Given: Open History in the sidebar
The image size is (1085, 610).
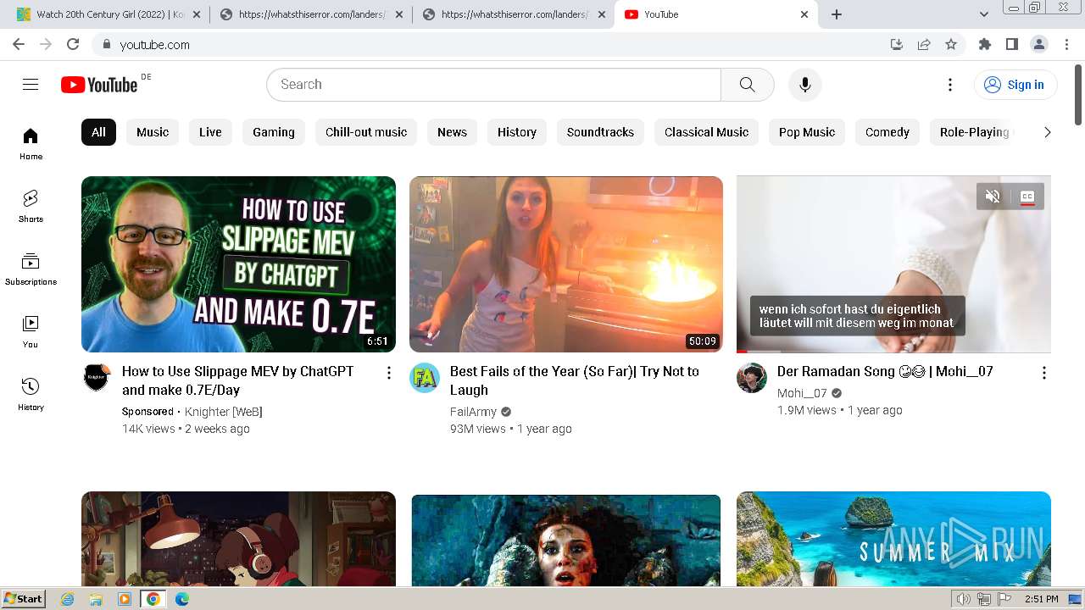Looking at the screenshot, I should [31, 394].
